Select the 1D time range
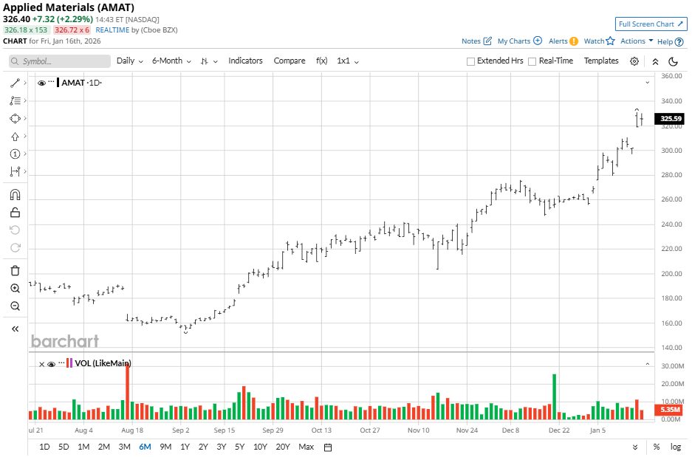Screen dimensions: 692x457 [44, 447]
